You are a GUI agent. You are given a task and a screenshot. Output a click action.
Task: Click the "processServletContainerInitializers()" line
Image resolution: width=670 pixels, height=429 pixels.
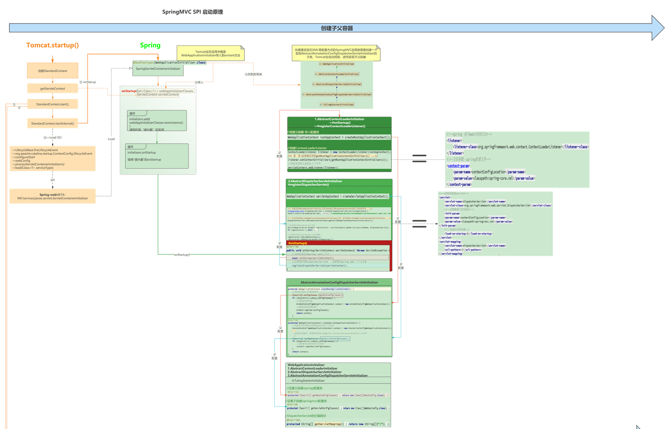tap(38, 164)
